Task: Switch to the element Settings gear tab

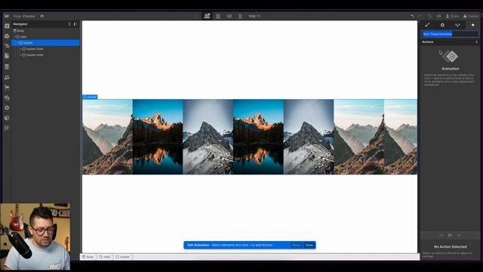Action: pos(442,25)
